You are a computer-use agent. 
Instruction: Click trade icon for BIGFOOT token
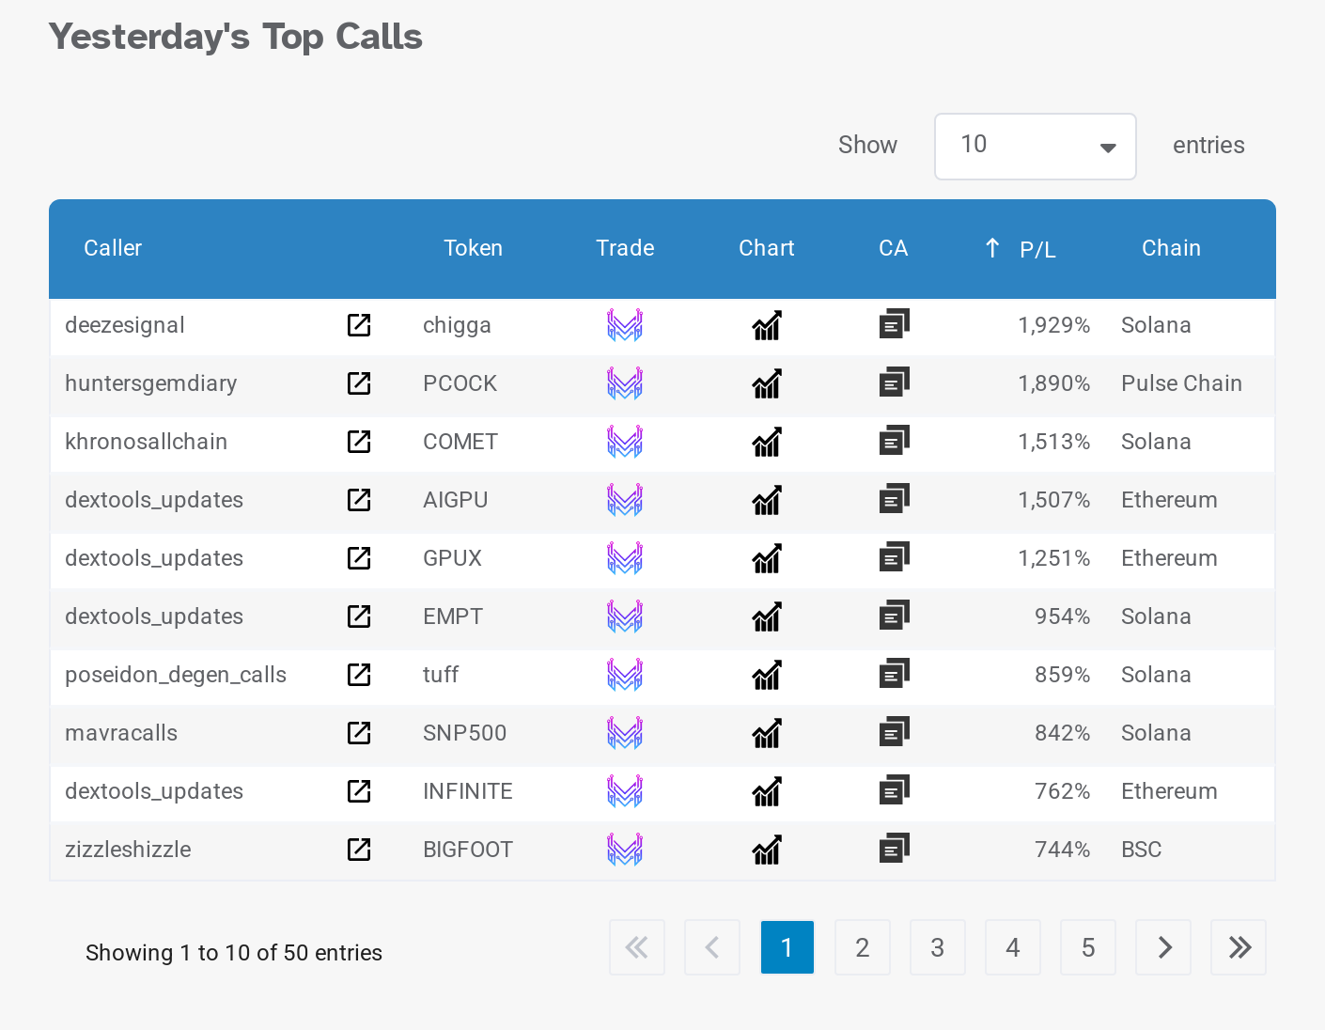[624, 850]
